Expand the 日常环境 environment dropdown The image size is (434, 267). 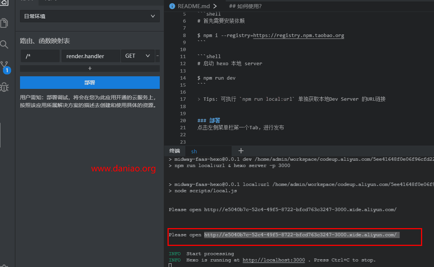click(x=90, y=16)
